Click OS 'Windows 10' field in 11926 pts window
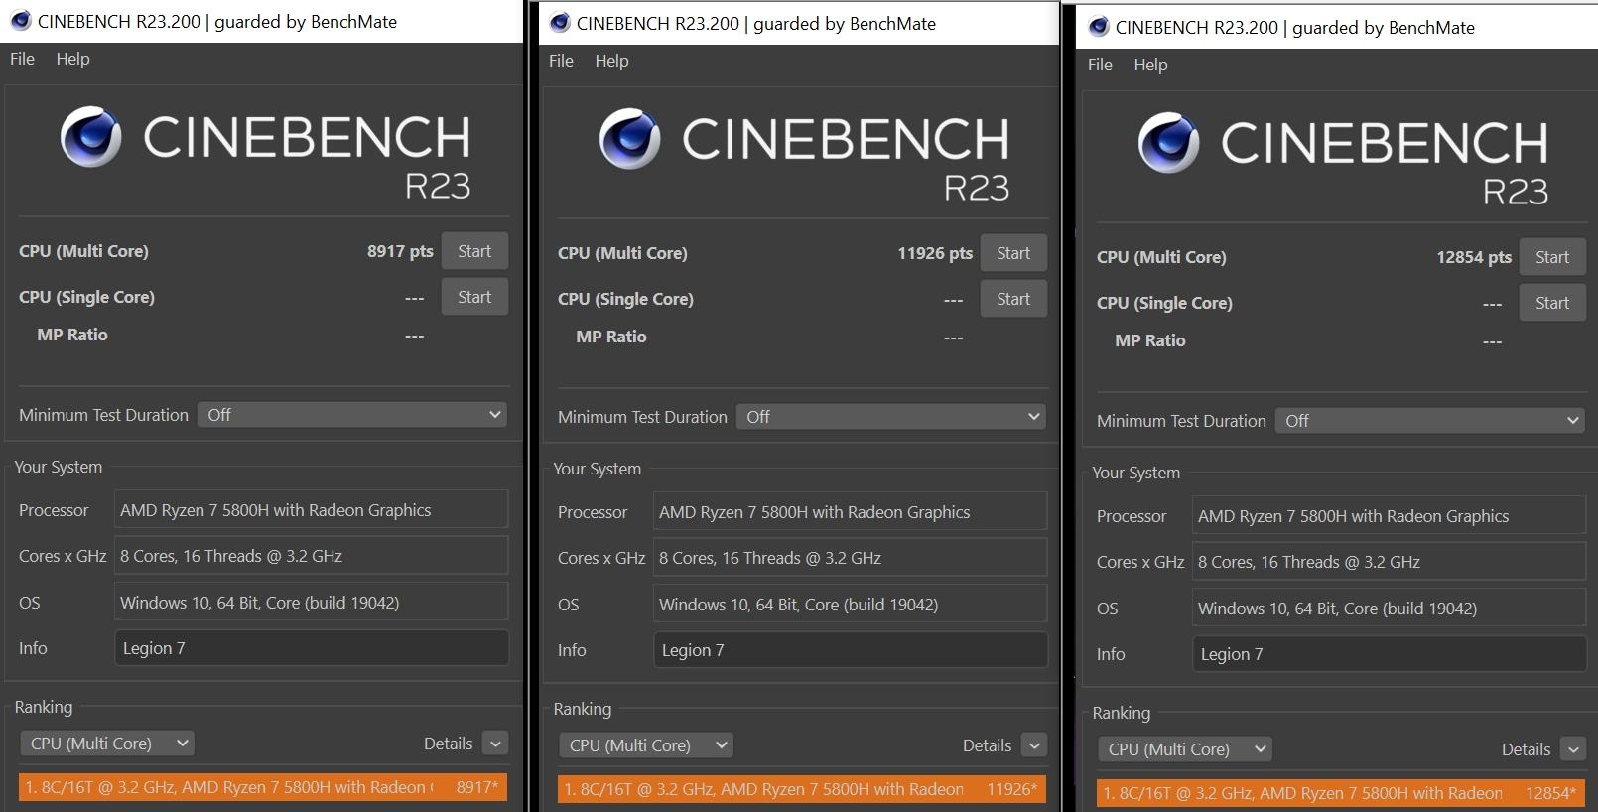The width and height of the screenshot is (1598, 812). tap(851, 605)
